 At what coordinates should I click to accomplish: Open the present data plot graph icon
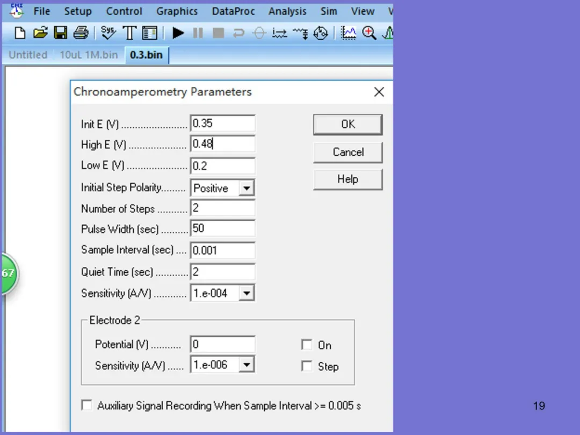tap(348, 33)
